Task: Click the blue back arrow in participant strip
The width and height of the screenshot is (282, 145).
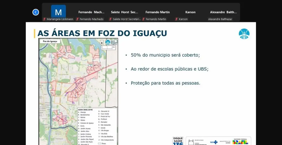Action: pos(36,12)
